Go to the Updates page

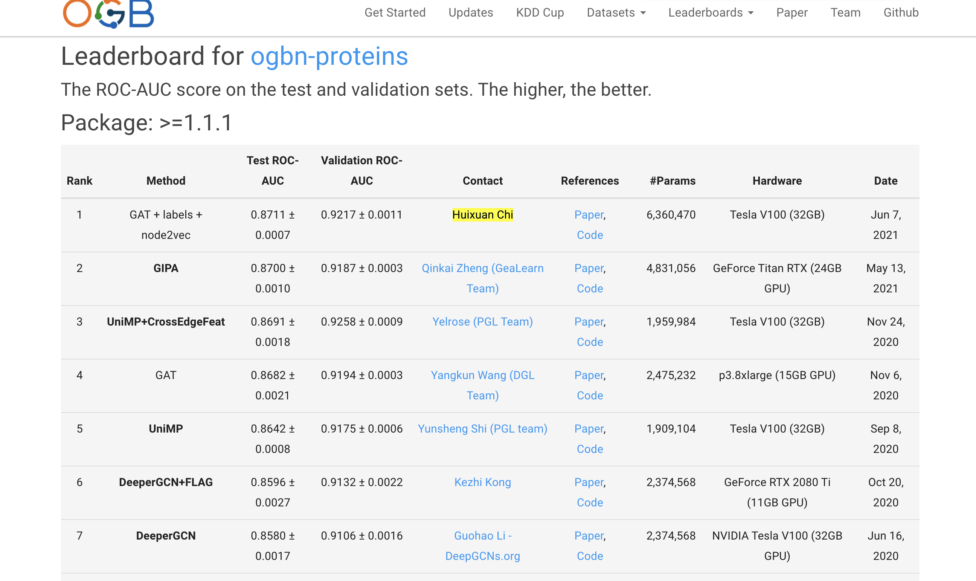pyautogui.click(x=471, y=12)
